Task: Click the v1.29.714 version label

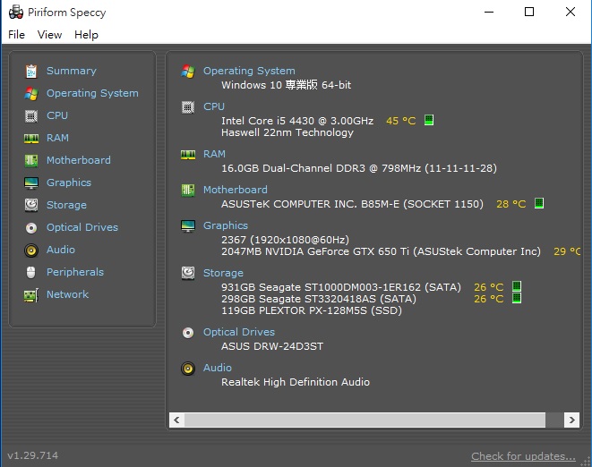Action: click(x=33, y=455)
